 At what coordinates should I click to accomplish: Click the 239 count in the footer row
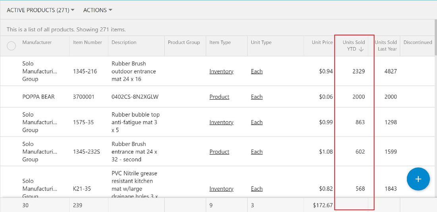[77, 205]
